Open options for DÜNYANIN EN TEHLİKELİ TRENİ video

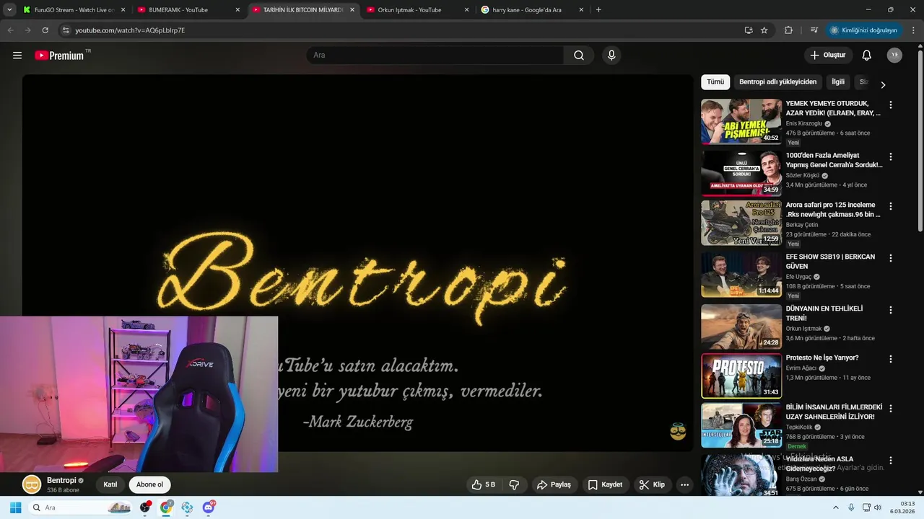click(x=890, y=310)
